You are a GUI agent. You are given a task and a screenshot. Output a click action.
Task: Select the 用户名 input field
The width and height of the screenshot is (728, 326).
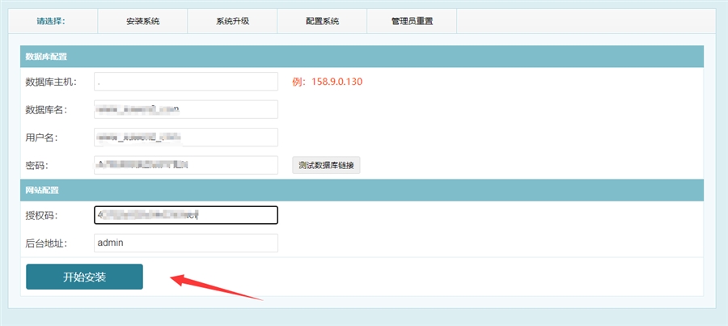coord(185,138)
